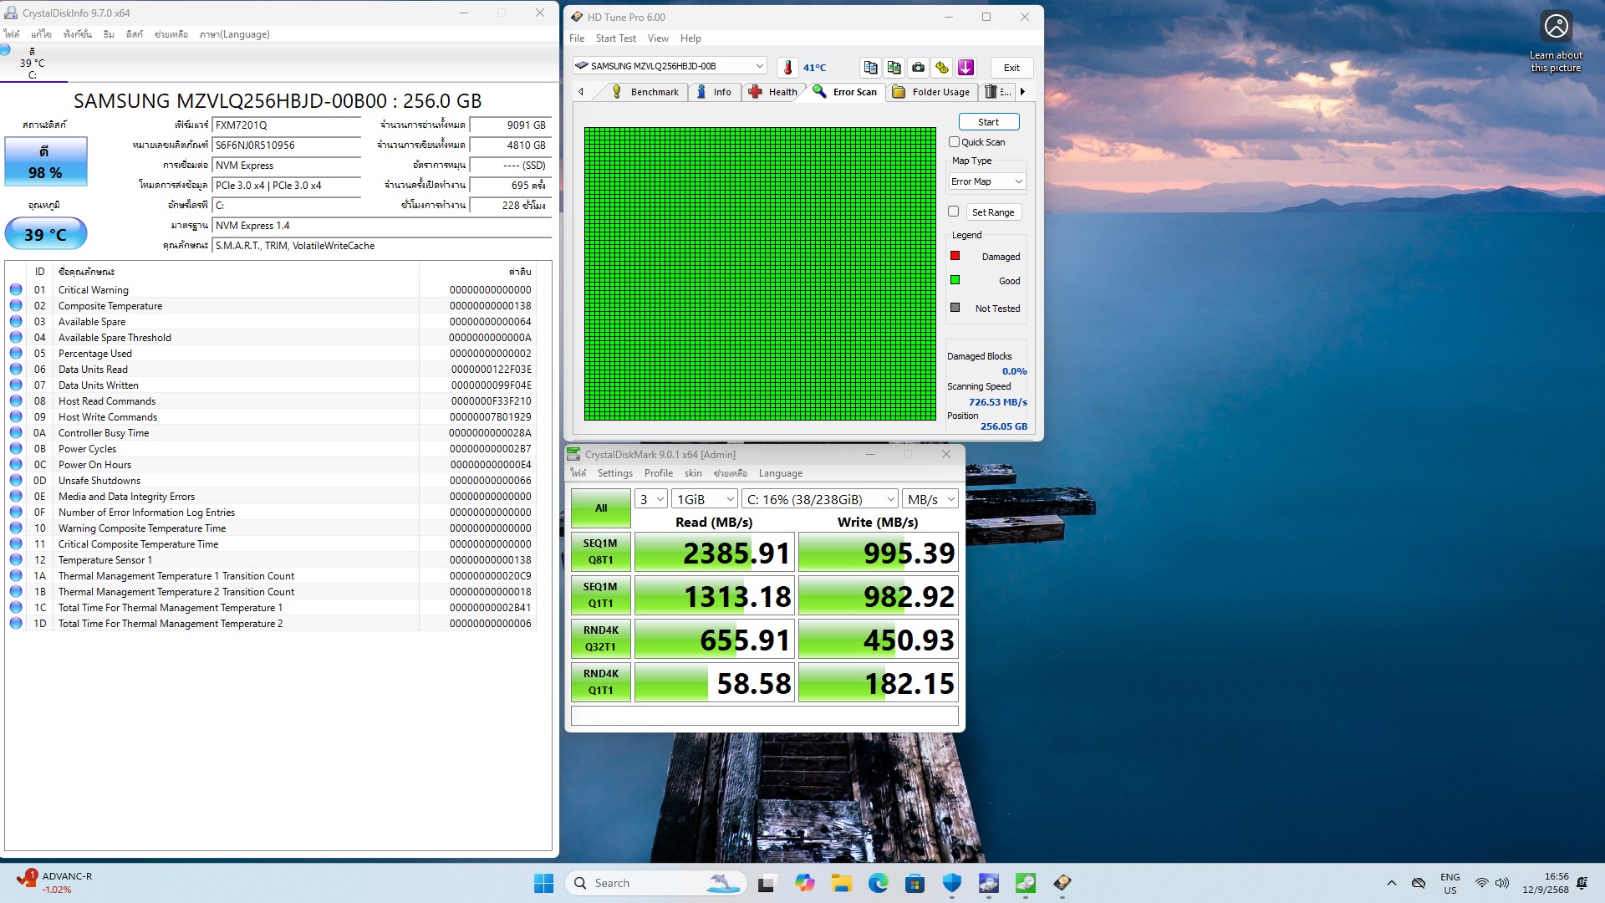Click the thermometer temperature icon in HD Tune
1605x903 pixels.
(787, 68)
